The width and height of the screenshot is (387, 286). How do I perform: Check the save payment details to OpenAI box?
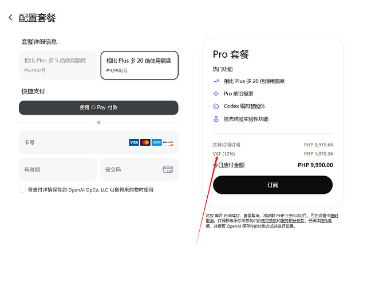click(22, 189)
